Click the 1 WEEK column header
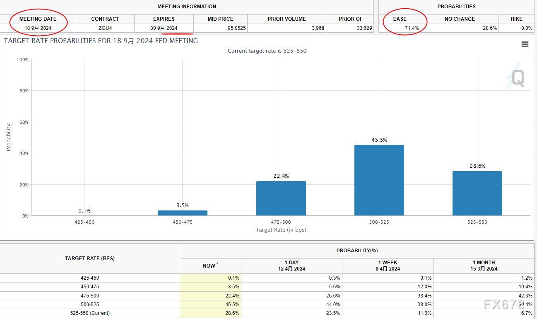 point(388,266)
